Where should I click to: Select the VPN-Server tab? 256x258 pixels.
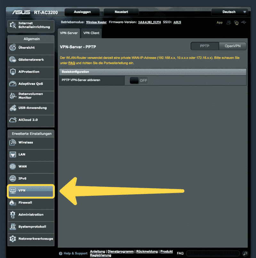coord(69,33)
